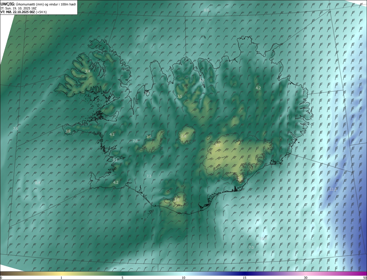
Task: Click the 7.3 value label on the map
Action: pos(149,176)
